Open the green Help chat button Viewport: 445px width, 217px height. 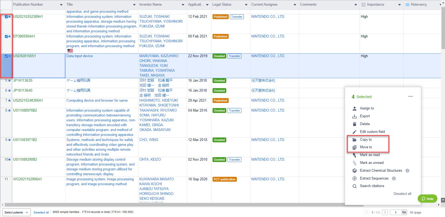427,199
